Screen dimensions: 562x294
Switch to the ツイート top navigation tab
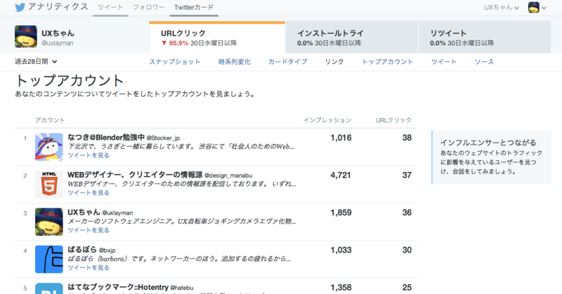pos(110,7)
